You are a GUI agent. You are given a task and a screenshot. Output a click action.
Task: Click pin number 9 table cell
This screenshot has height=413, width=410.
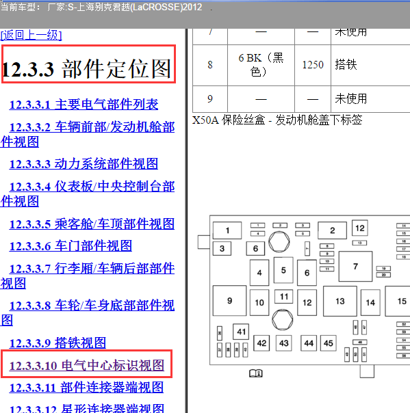pos(210,99)
